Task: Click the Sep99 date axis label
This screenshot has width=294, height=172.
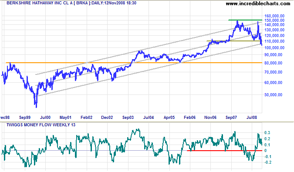Action: click(x=25, y=118)
